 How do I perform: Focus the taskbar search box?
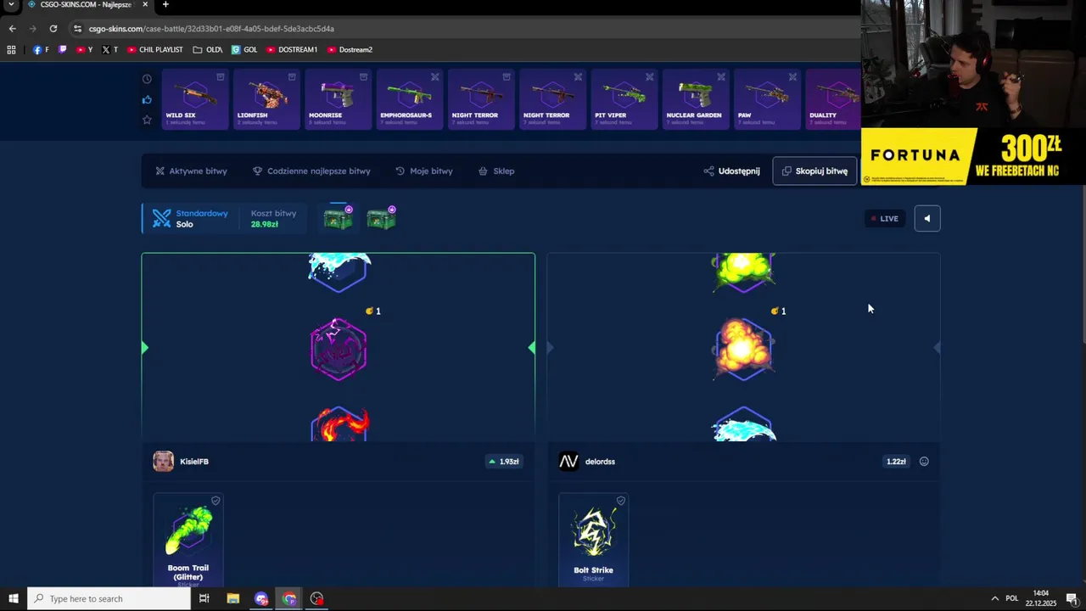click(109, 598)
